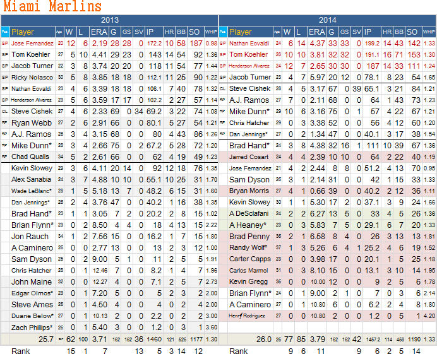Screen dimensions: 437x354
Task: Select Tom Koehler in the 2013 table
Action: (31, 55)
